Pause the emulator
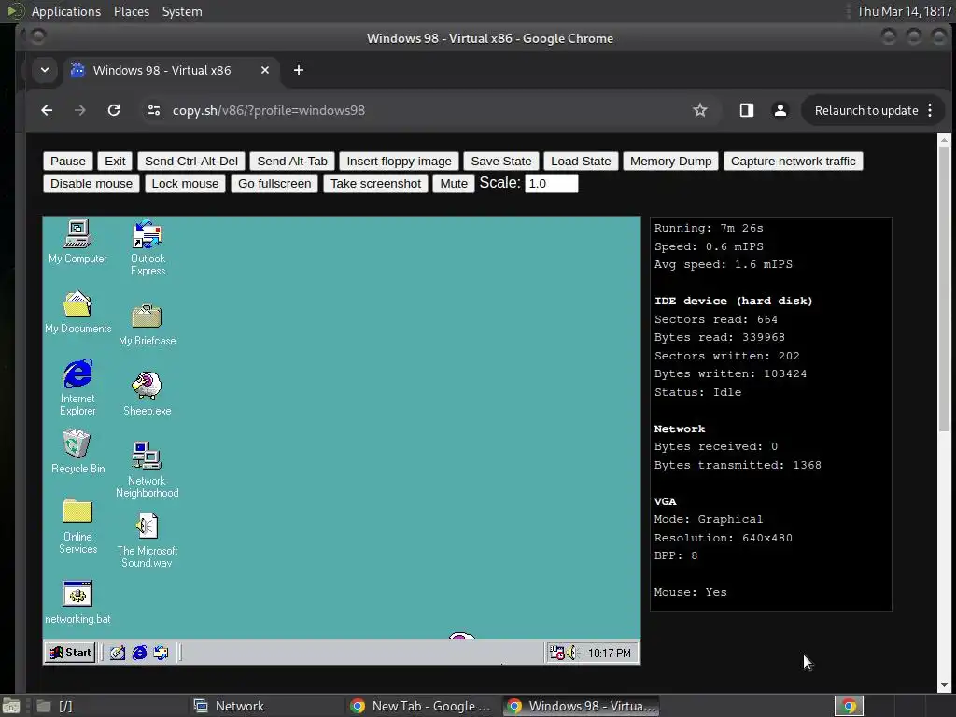Image resolution: width=956 pixels, height=717 pixels. pos(68,161)
